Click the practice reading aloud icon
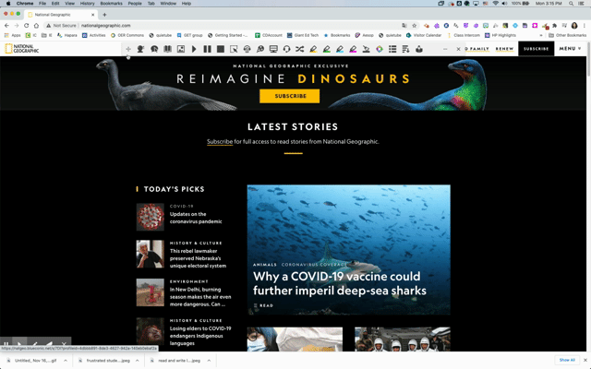This screenshot has height=369, width=591. (x=418, y=49)
